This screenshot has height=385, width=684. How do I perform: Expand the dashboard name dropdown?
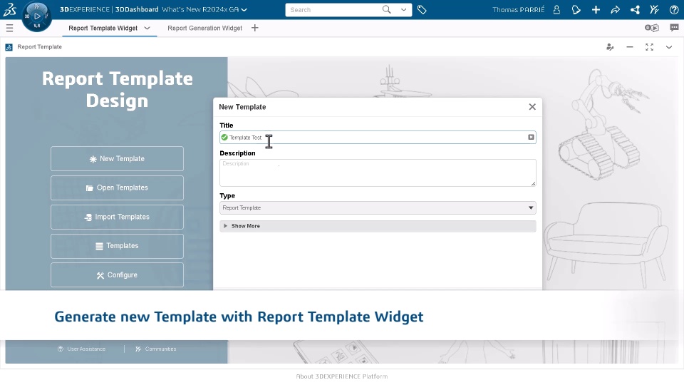point(244,9)
